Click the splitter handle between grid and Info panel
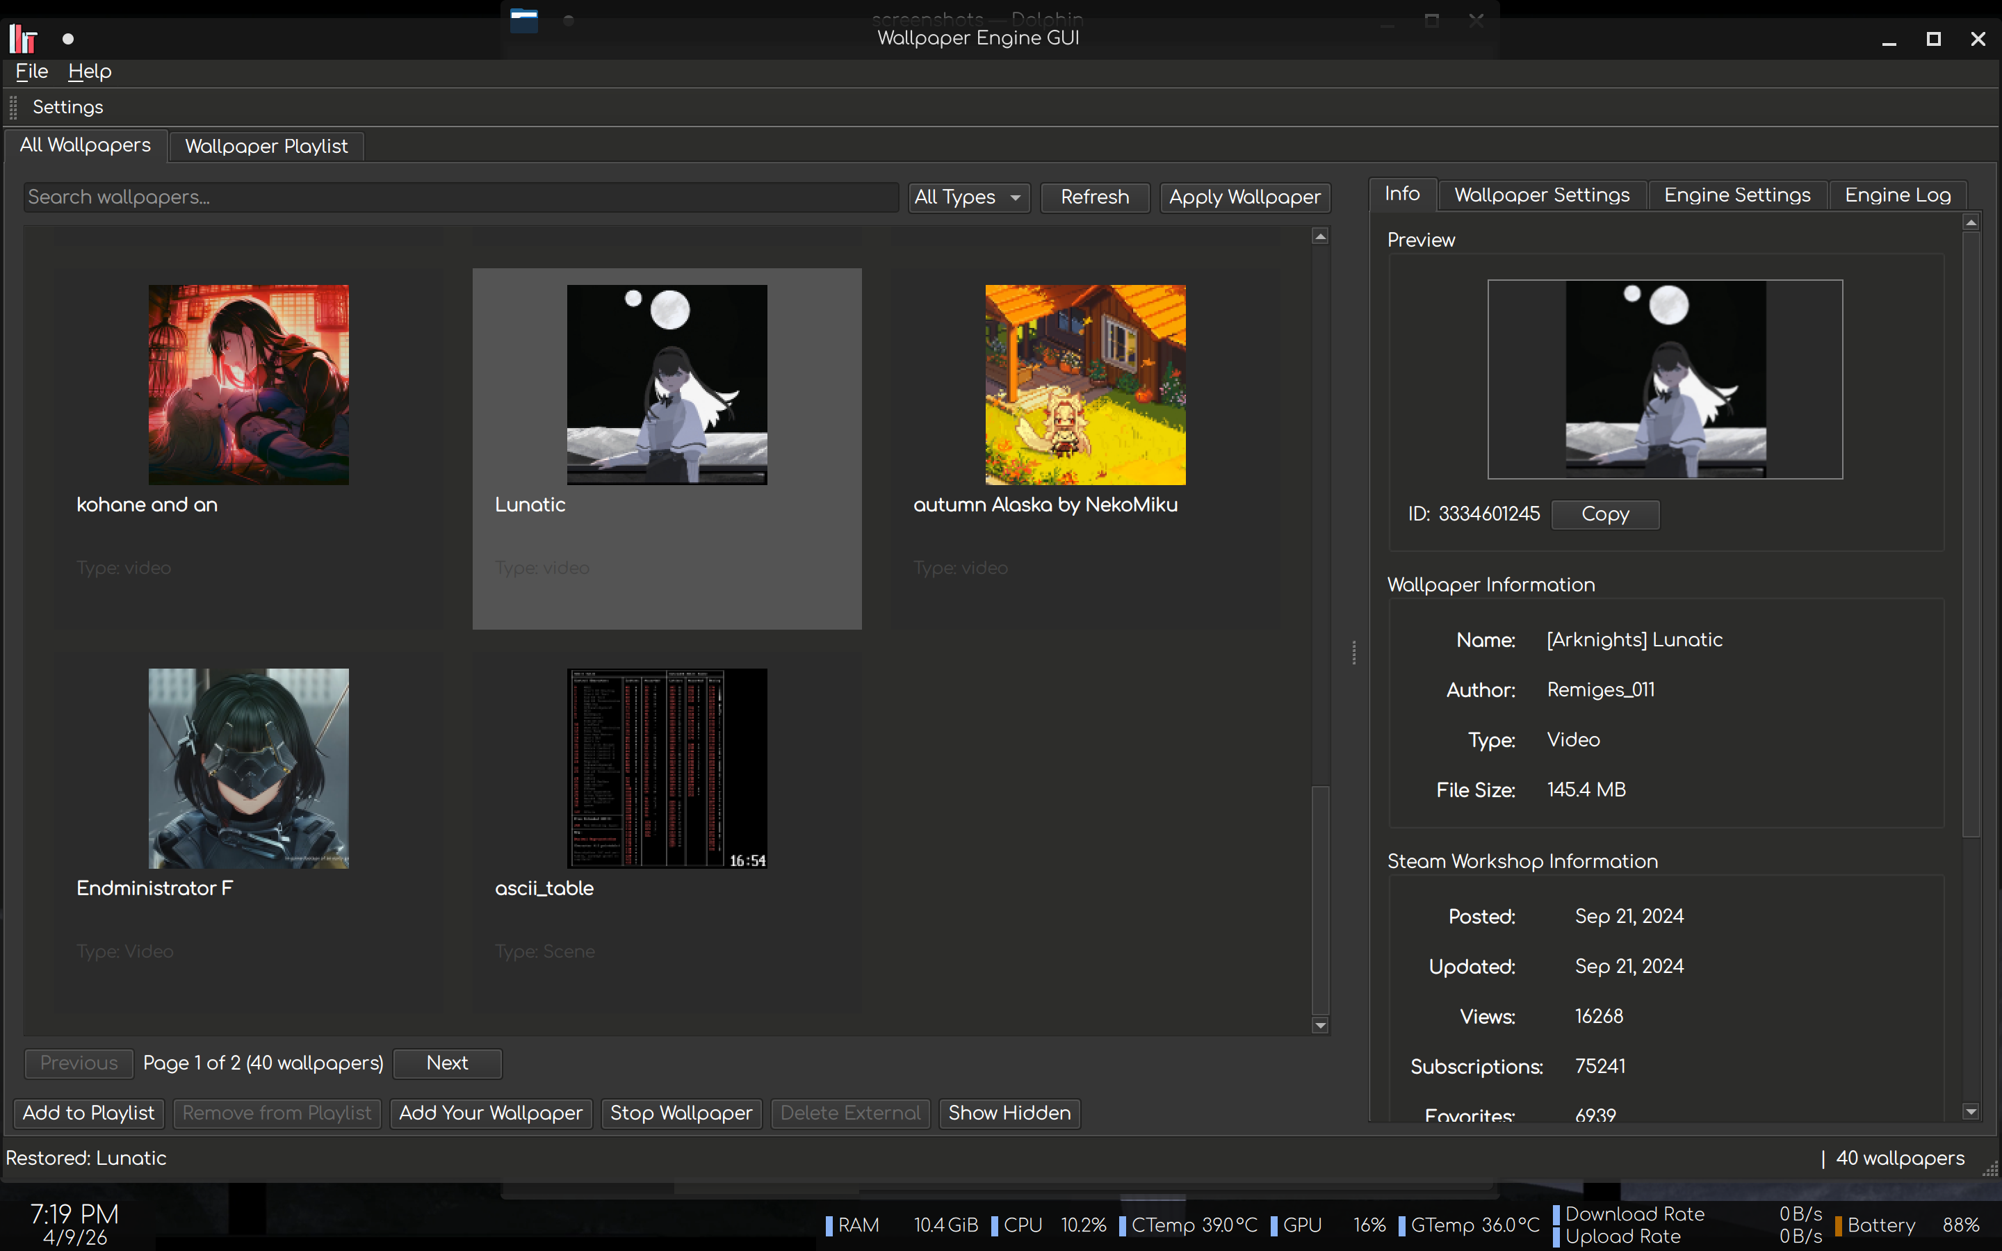 click(1353, 652)
